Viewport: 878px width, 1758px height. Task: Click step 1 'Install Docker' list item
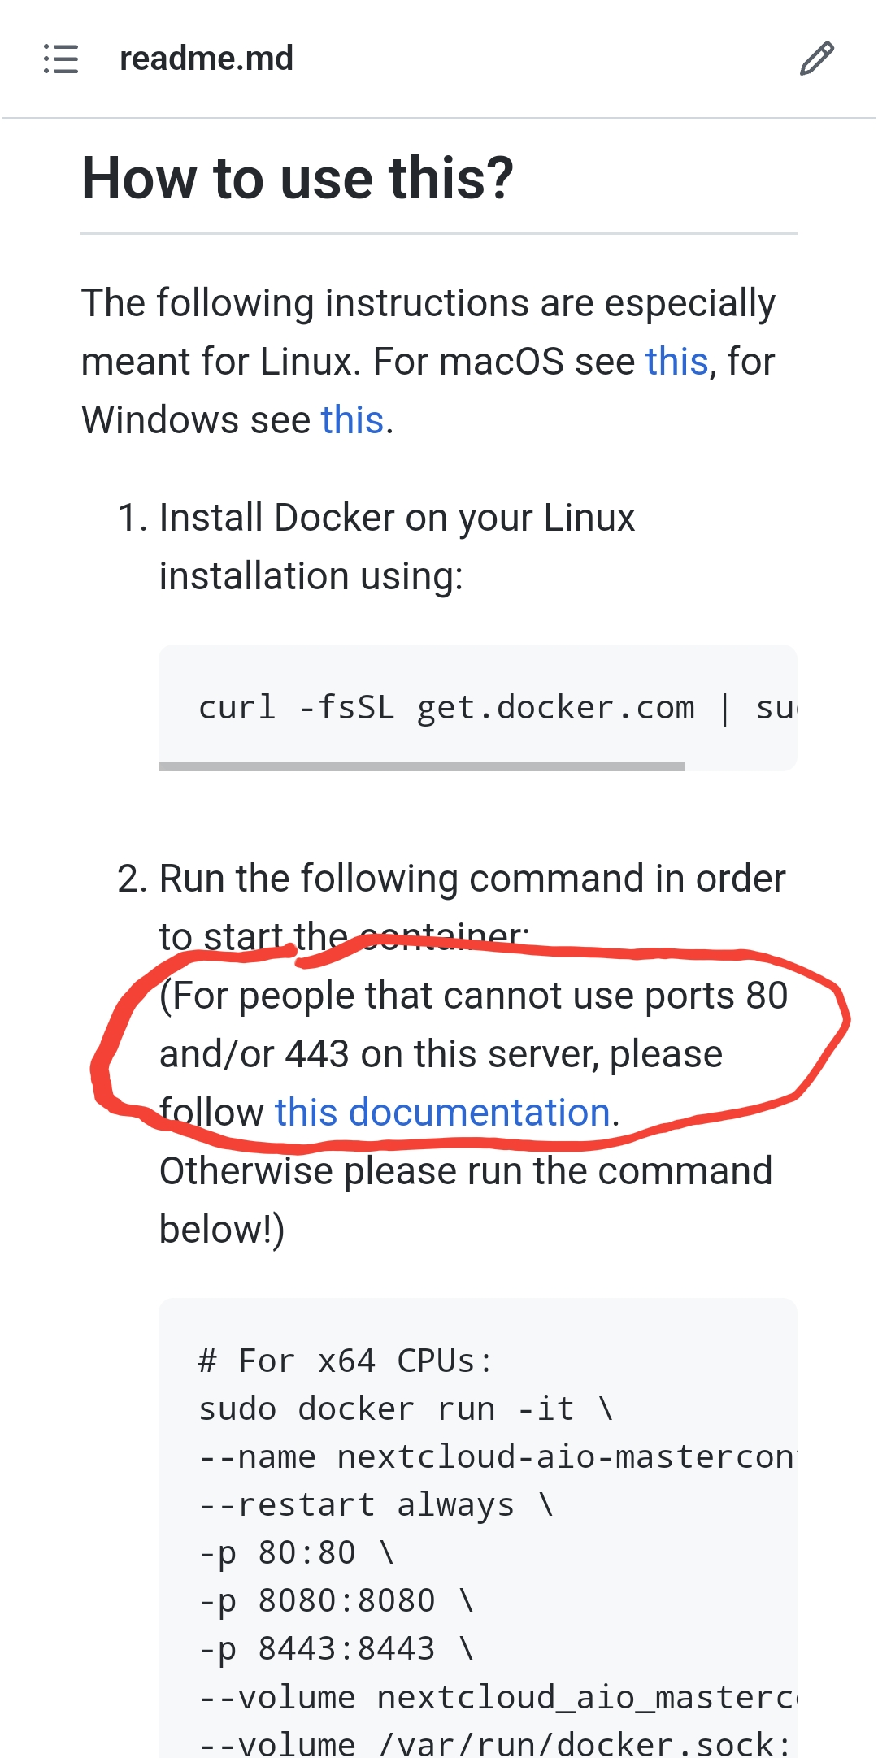(x=397, y=517)
